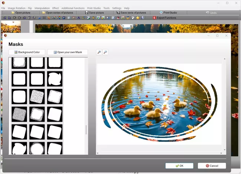The width and height of the screenshot is (241, 174).
Task: Open the Settings menu
Action: 117,8
